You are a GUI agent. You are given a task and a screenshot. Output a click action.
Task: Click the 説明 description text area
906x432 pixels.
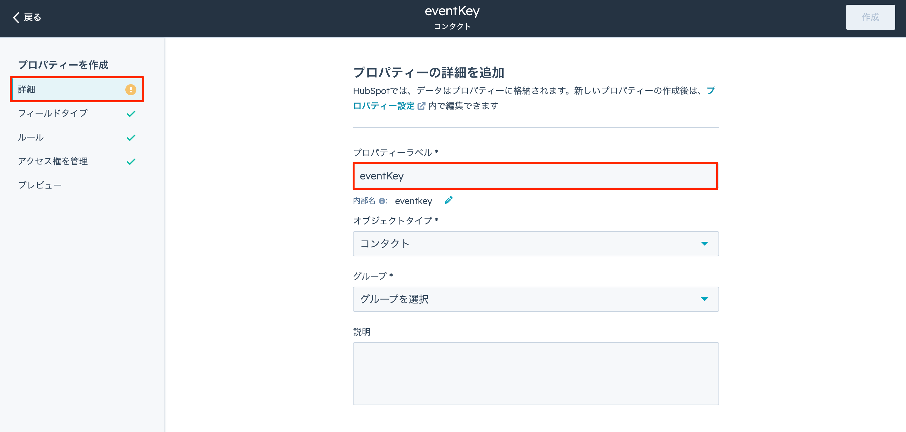tap(535, 374)
